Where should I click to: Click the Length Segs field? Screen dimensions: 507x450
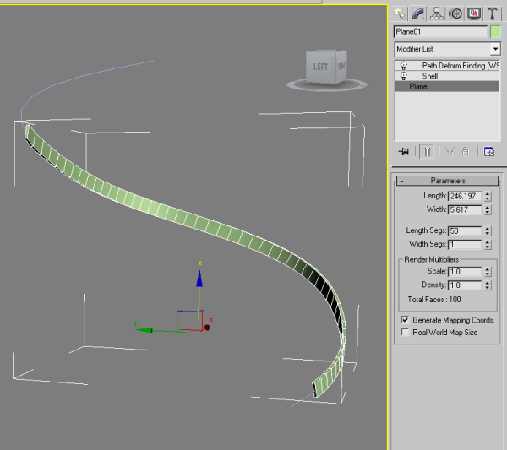(465, 231)
